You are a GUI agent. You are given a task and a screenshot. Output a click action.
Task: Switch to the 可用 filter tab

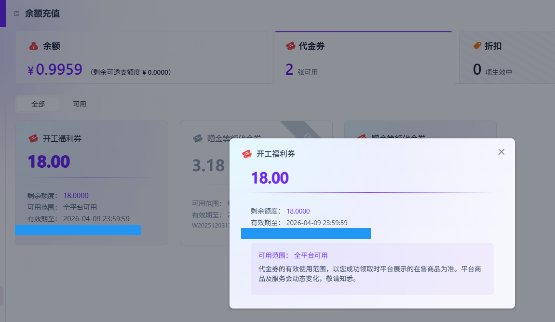(x=80, y=104)
